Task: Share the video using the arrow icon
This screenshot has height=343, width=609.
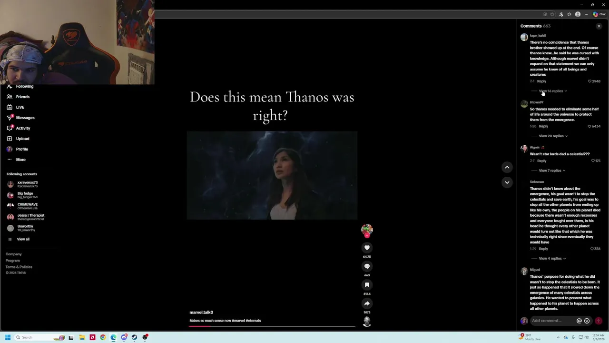Action: [x=367, y=303]
